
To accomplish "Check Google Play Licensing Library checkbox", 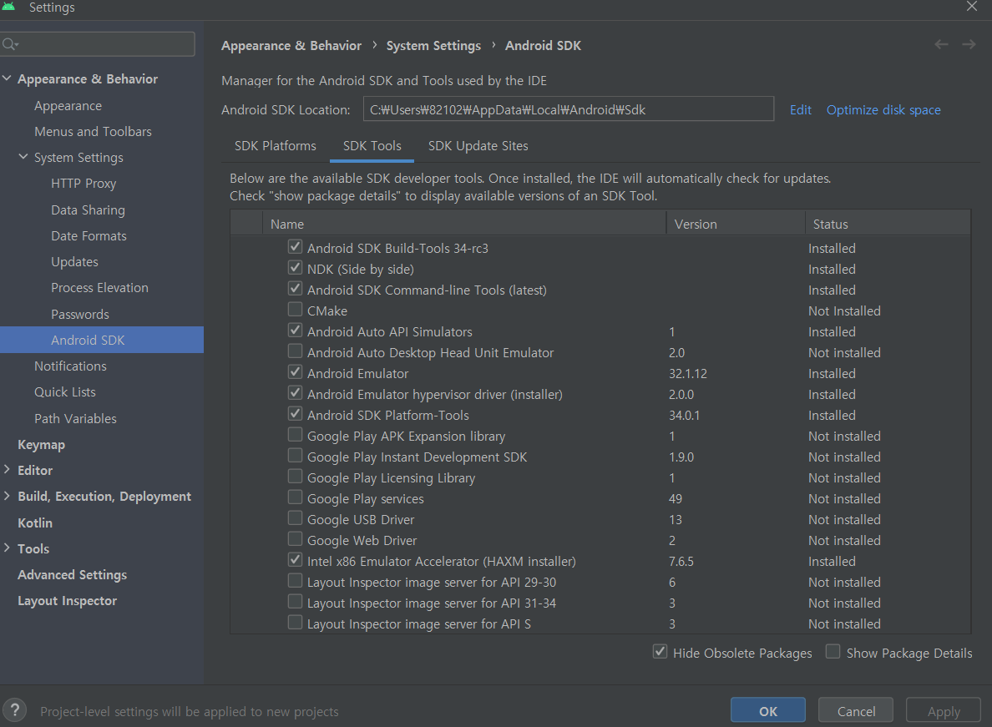I will pyautogui.click(x=295, y=476).
